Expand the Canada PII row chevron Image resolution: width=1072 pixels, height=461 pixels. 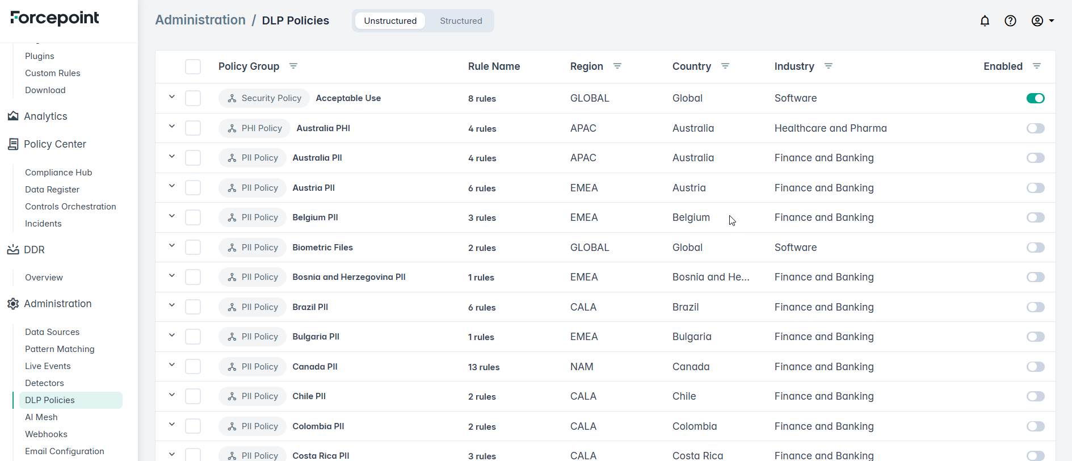click(x=172, y=365)
